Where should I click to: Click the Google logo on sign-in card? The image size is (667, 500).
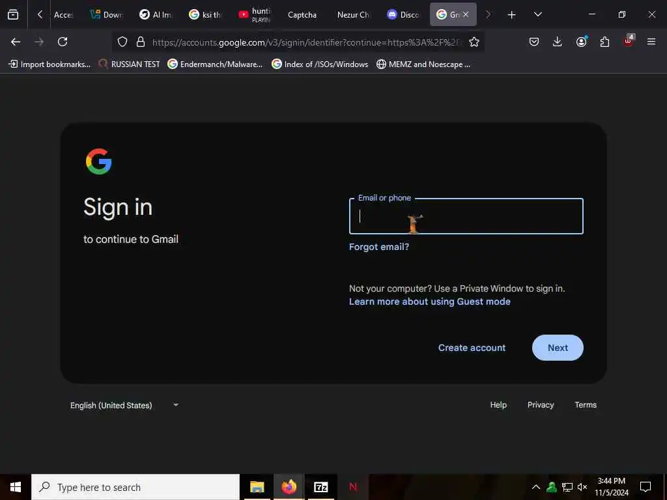[99, 161]
